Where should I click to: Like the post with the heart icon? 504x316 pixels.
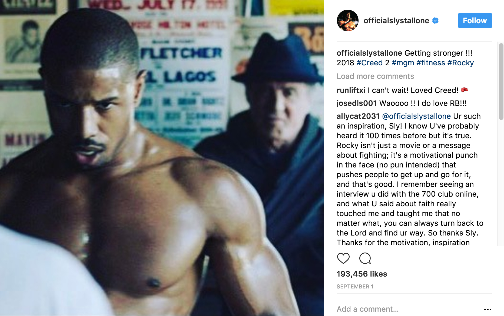click(x=343, y=258)
